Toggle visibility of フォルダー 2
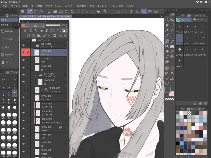Image resolution: width=211 pixels, height=158 pixels. point(23,75)
